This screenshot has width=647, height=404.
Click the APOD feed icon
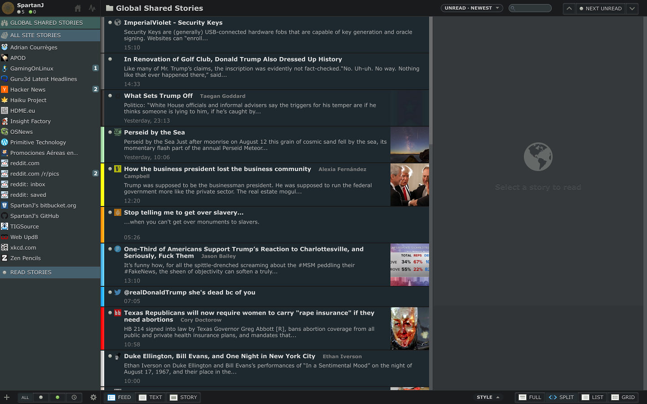tap(4, 58)
